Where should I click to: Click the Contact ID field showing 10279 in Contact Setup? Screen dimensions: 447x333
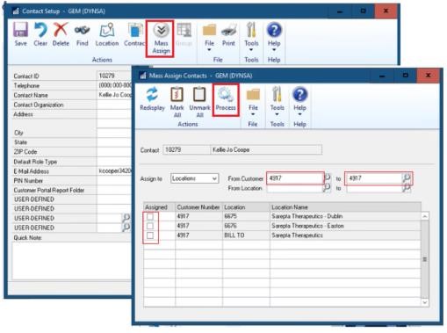tap(114, 76)
